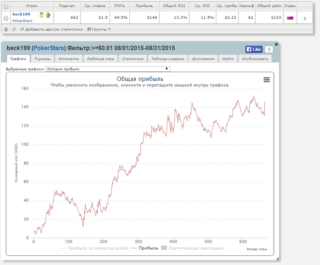Open the chart hamburger menu icon
The image size is (320, 265).
(267, 79)
